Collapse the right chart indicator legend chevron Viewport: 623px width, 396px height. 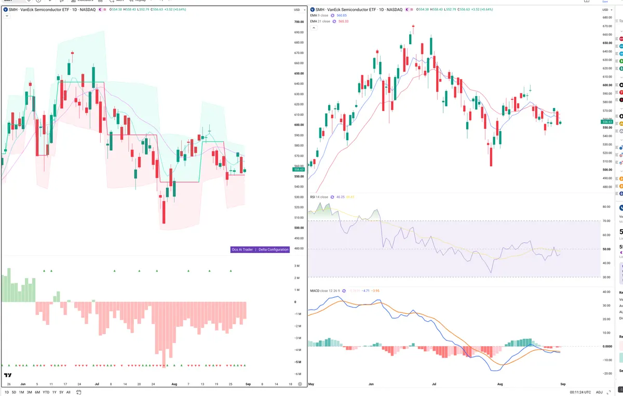pos(314,28)
